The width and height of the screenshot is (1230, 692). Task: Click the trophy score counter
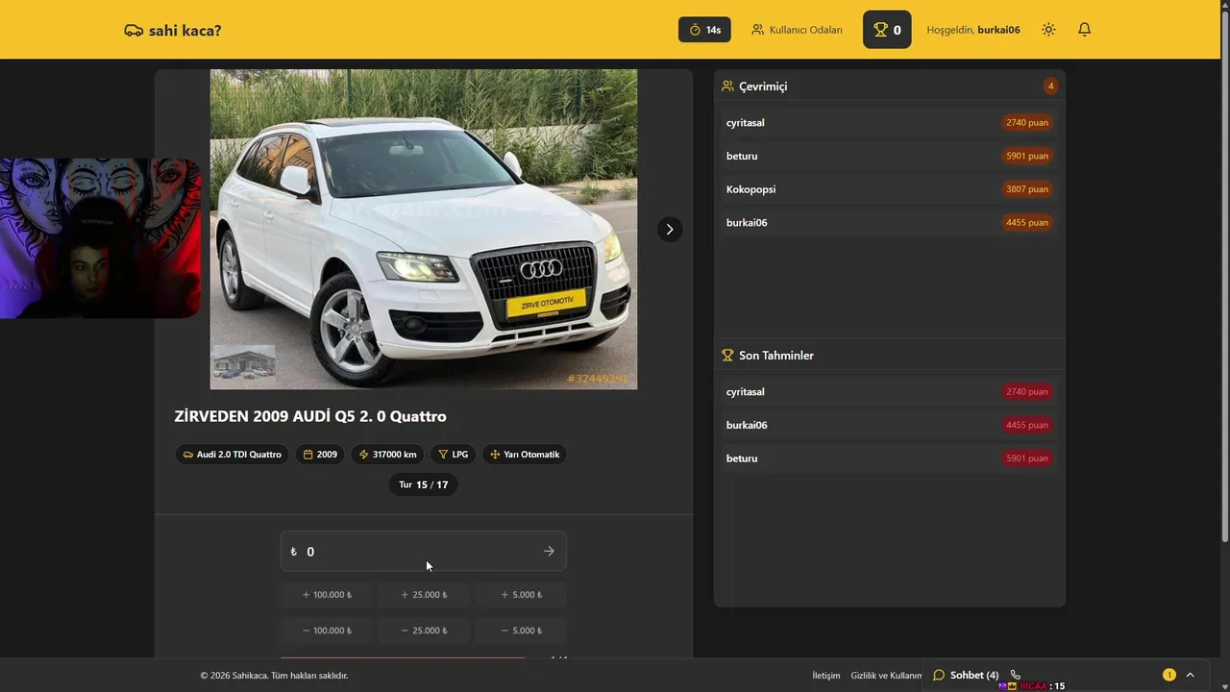pos(887,30)
